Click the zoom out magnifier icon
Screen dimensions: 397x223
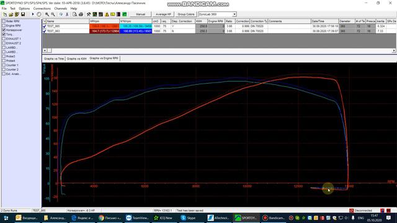(53, 14)
